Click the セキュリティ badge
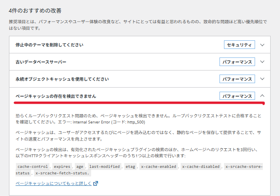 pos(240,45)
